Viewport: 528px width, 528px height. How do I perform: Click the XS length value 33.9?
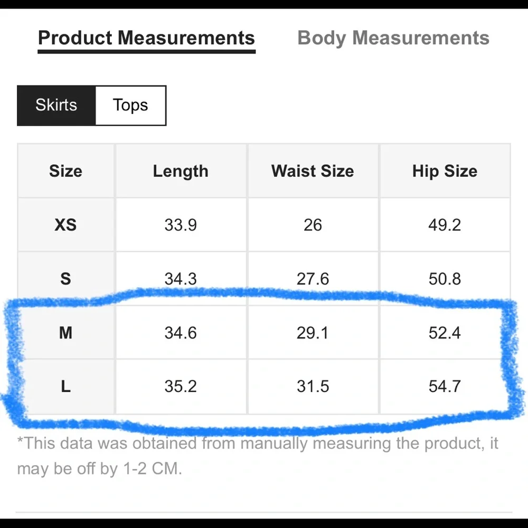tap(181, 225)
